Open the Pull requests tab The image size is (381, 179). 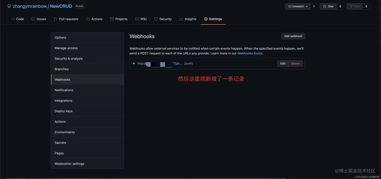(66, 19)
